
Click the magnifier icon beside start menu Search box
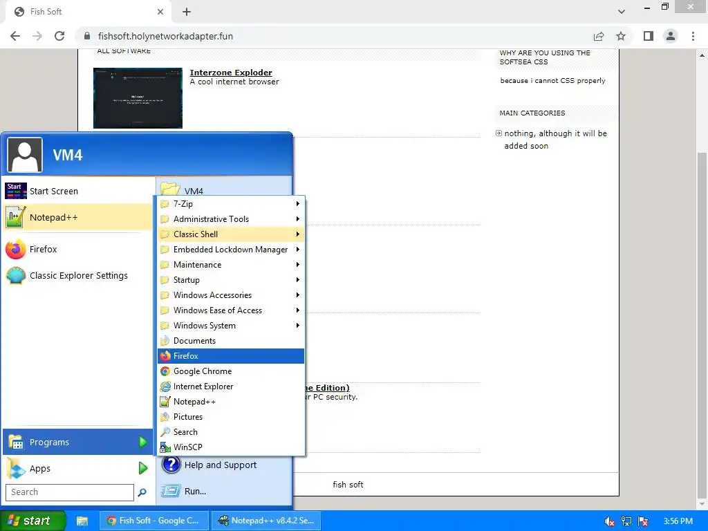pos(142,492)
